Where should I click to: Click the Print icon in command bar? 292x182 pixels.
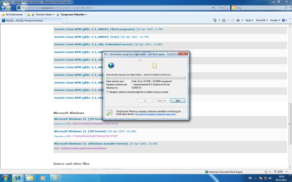(x=238, y=20)
